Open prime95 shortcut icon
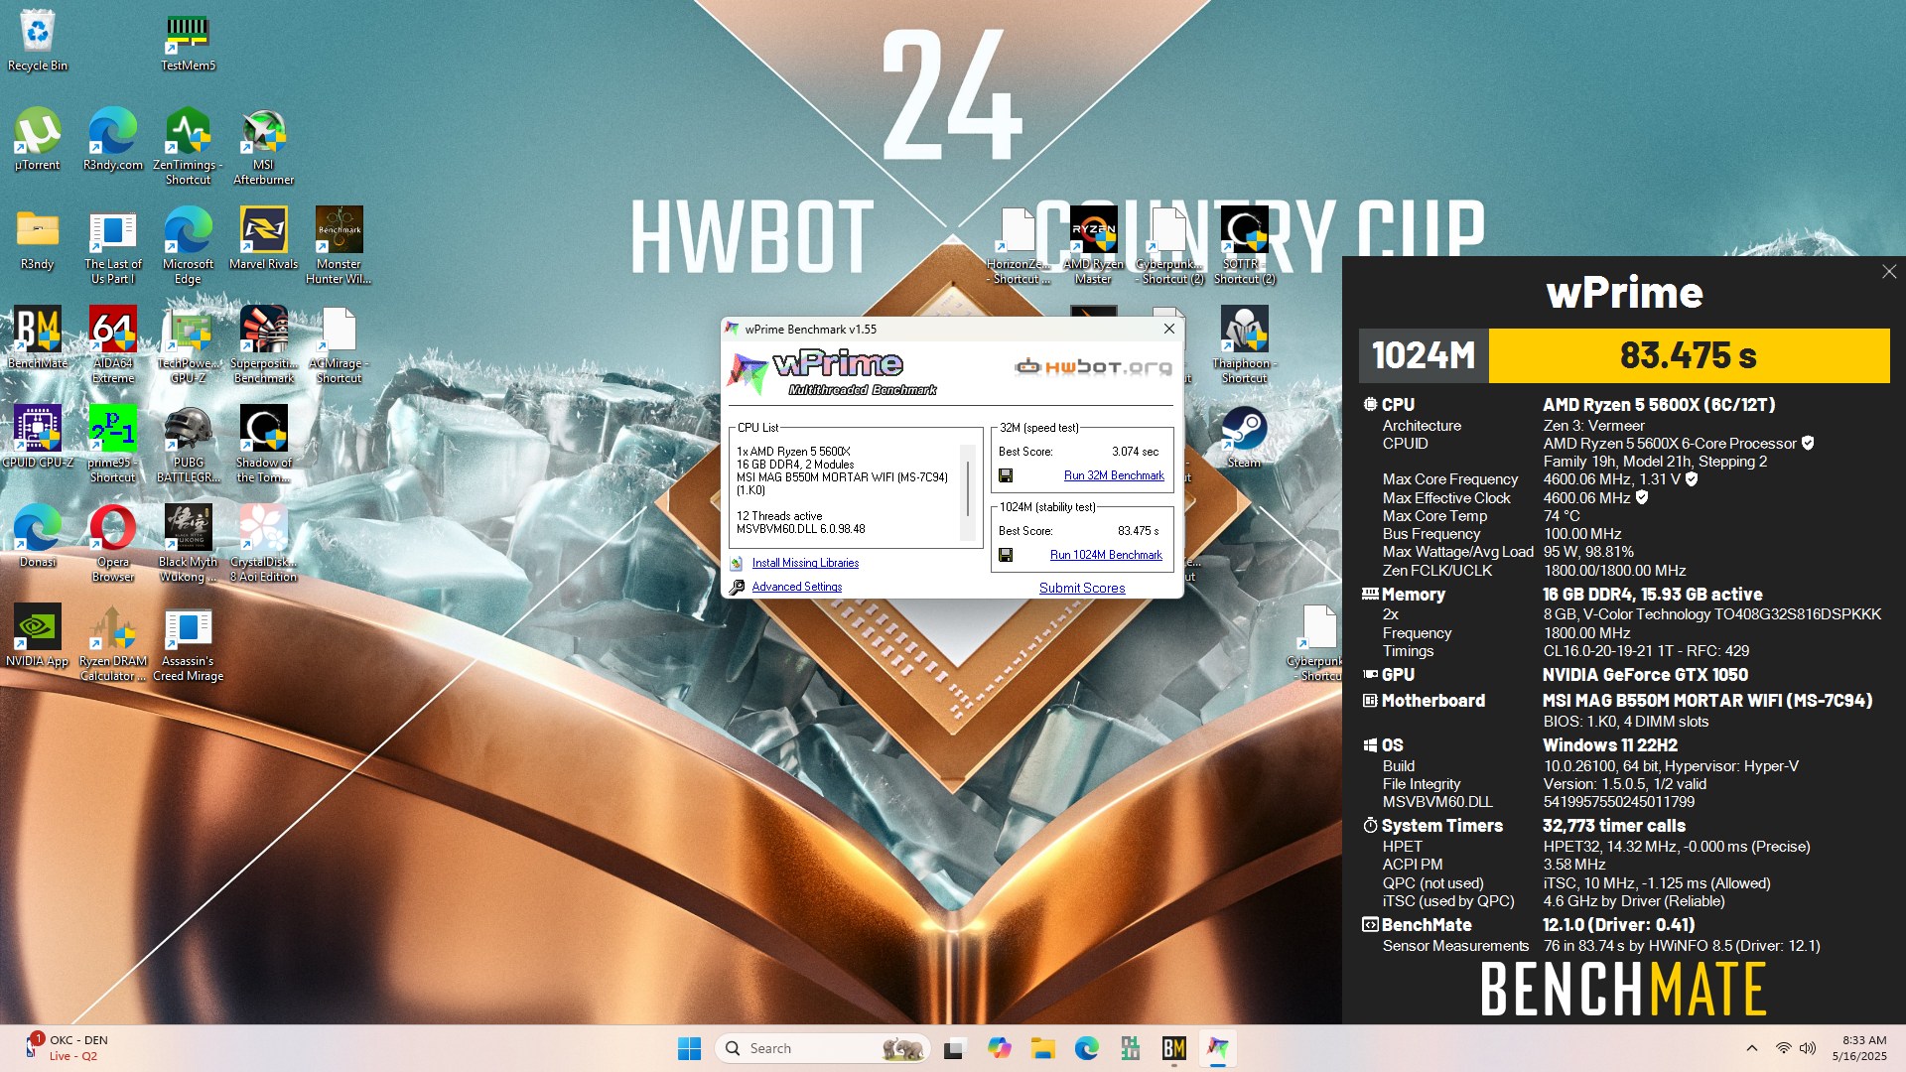The image size is (1906, 1072). click(112, 445)
